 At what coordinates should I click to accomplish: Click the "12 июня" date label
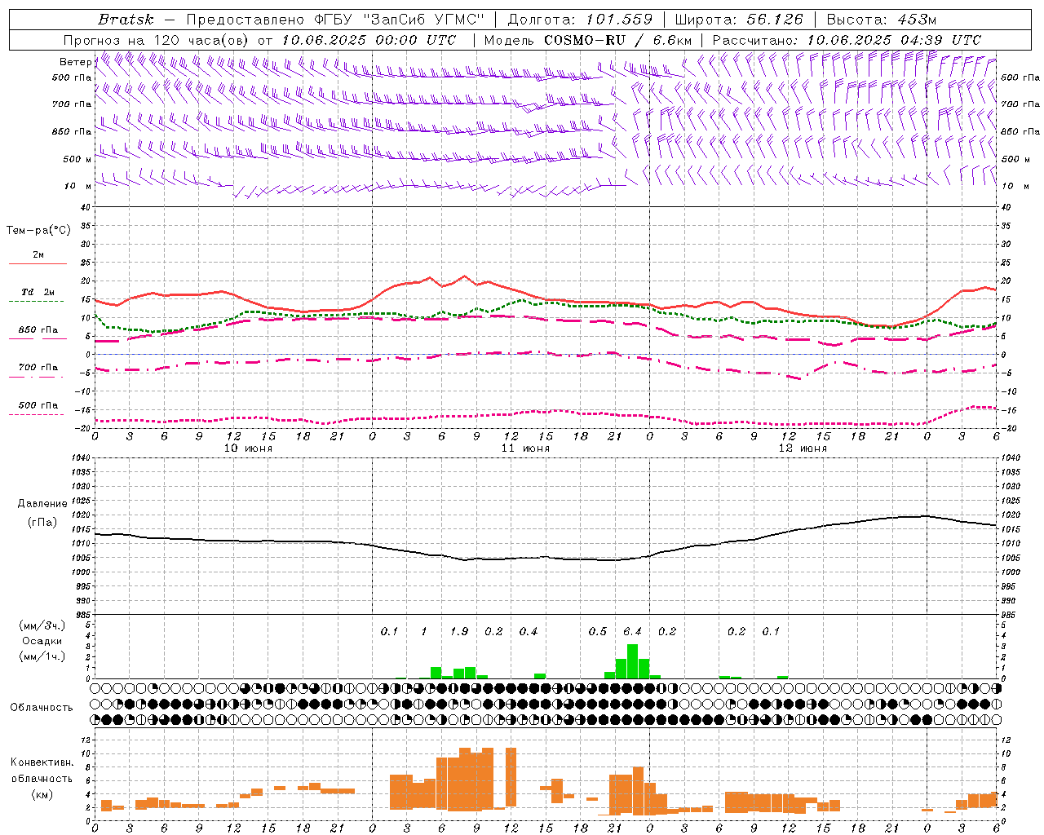pos(803,448)
